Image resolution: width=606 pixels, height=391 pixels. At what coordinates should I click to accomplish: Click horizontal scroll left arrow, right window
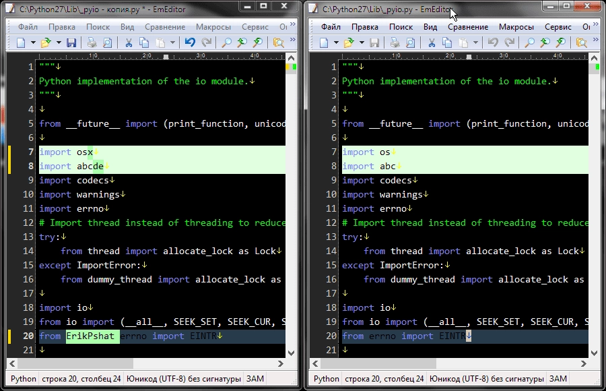(315, 363)
